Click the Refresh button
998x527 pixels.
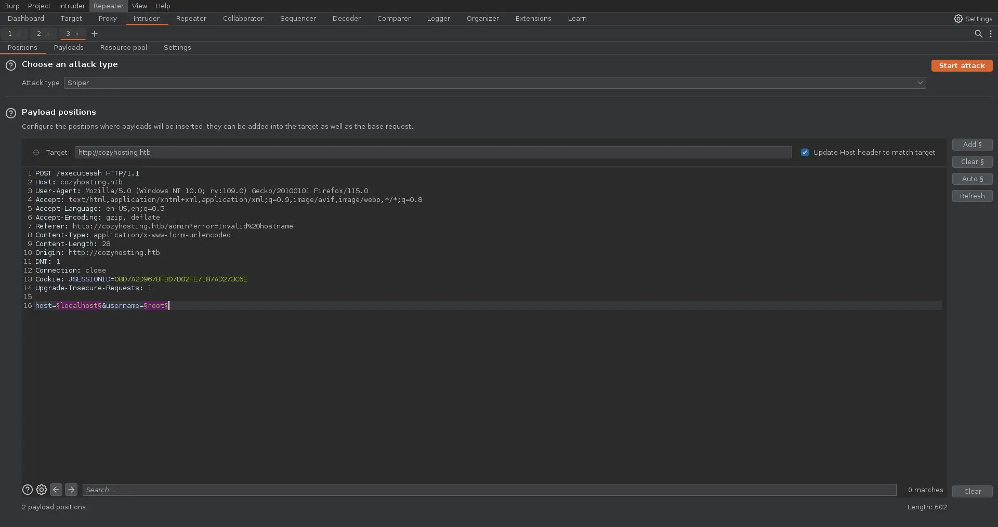click(972, 196)
